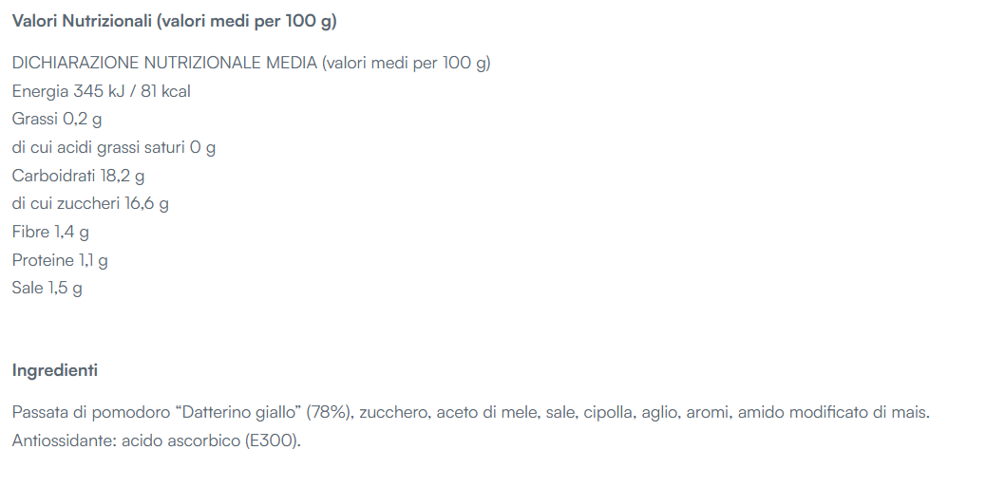Click the Antiossidante label
The image size is (1005, 487).
65,441
